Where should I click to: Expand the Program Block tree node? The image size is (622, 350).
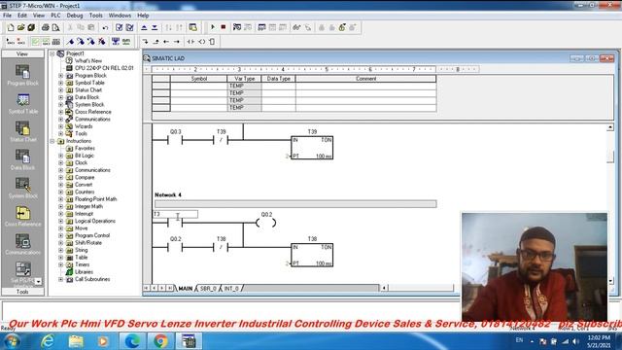(60, 76)
